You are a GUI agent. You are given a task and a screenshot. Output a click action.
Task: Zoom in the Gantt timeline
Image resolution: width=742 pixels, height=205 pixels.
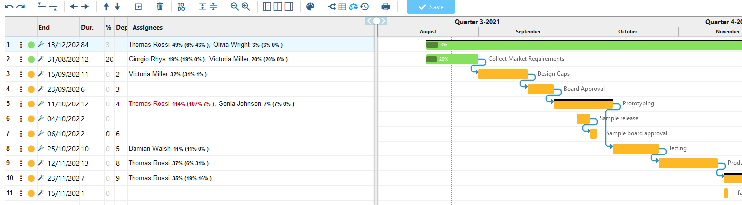pos(245,7)
